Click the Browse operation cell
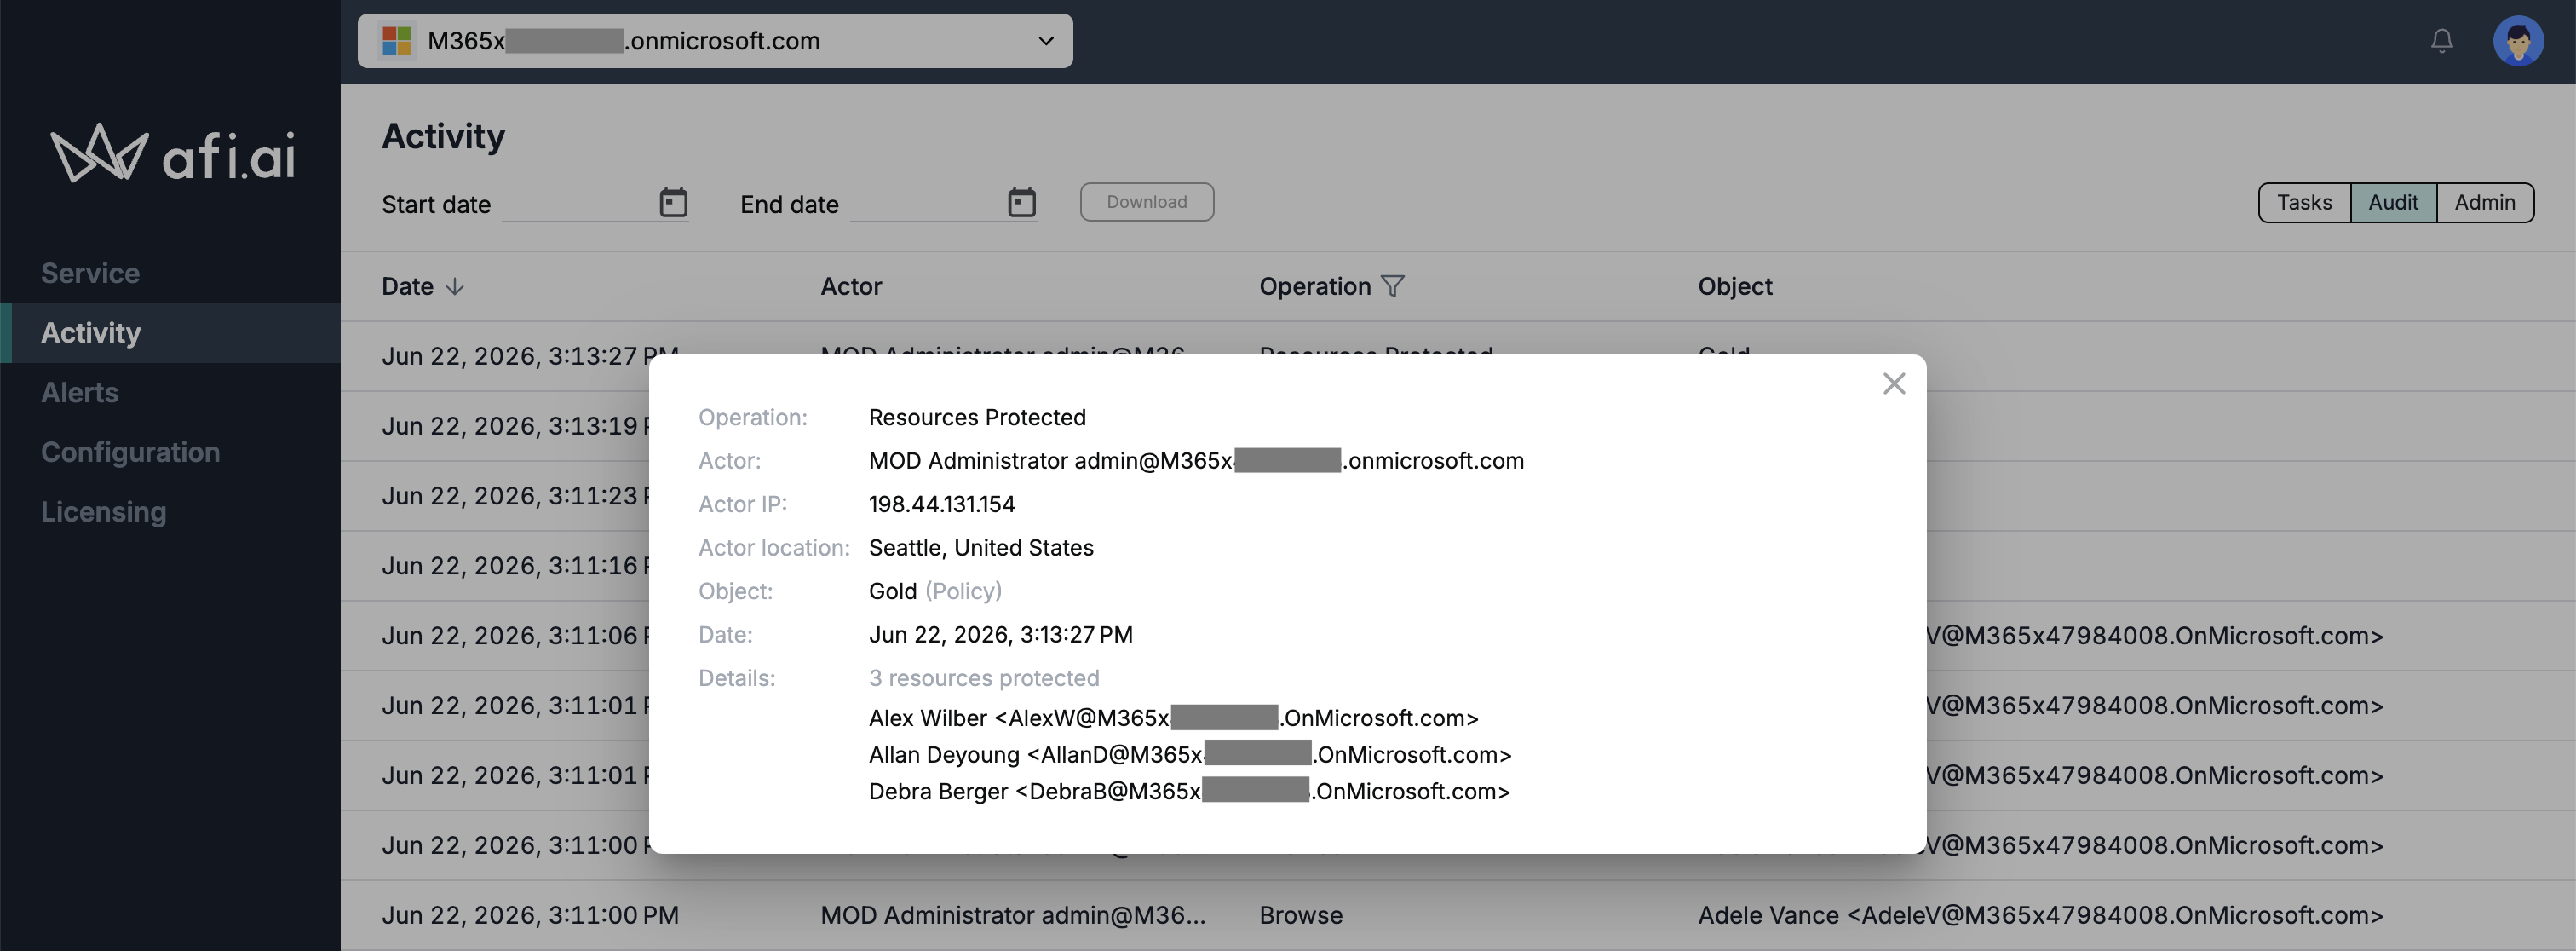The width and height of the screenshot is (2576, 951). (x=1301, y=915)
